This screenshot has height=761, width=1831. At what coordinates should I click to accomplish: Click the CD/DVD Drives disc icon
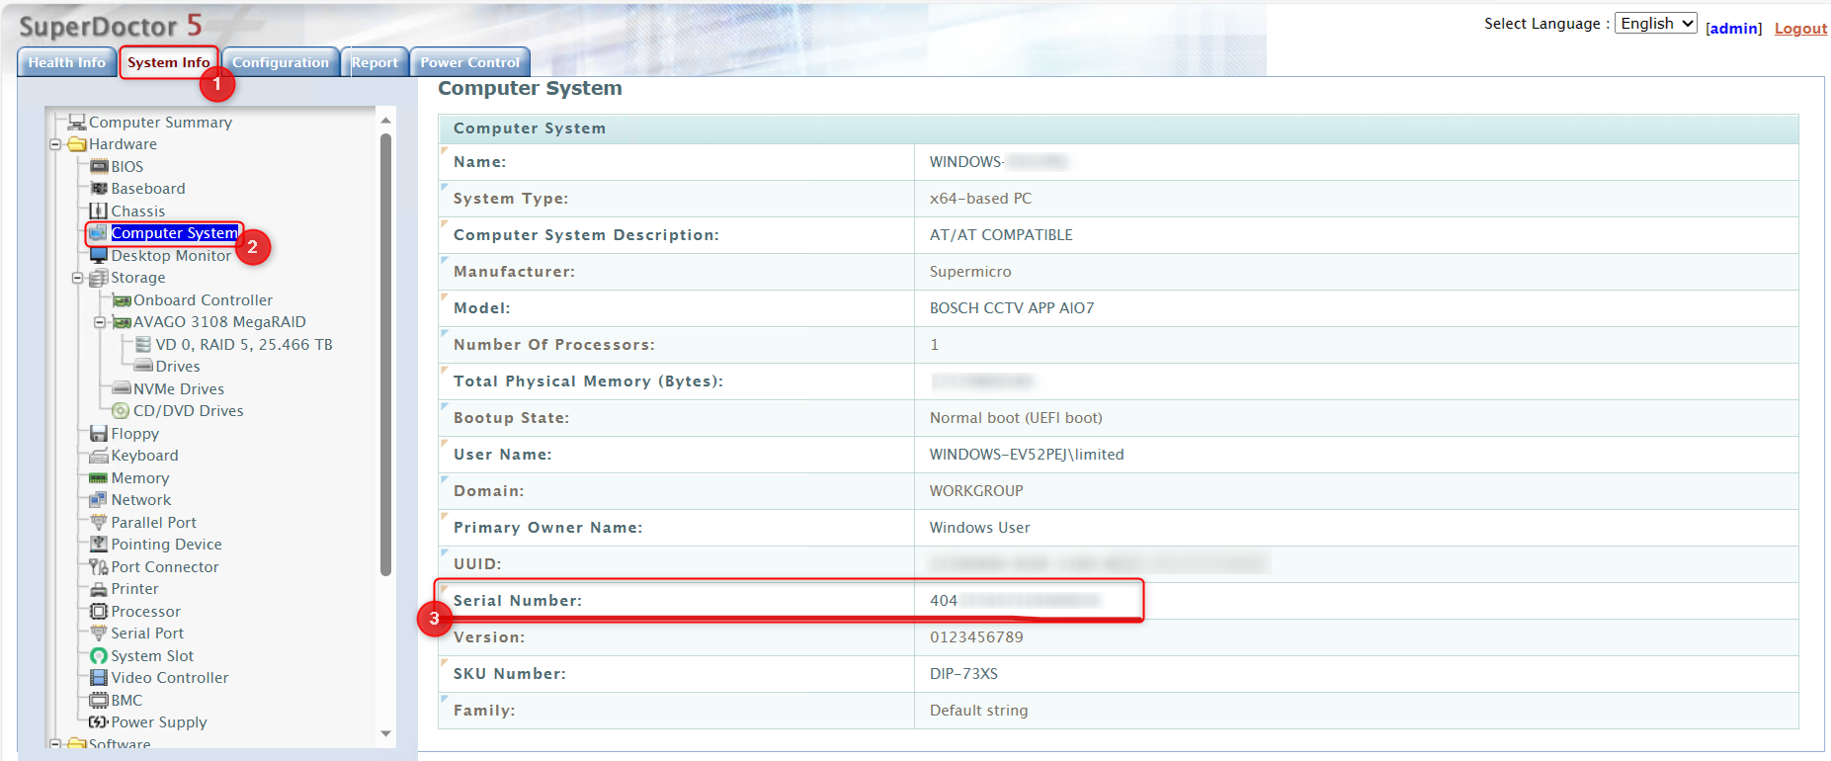click(121, 411)
